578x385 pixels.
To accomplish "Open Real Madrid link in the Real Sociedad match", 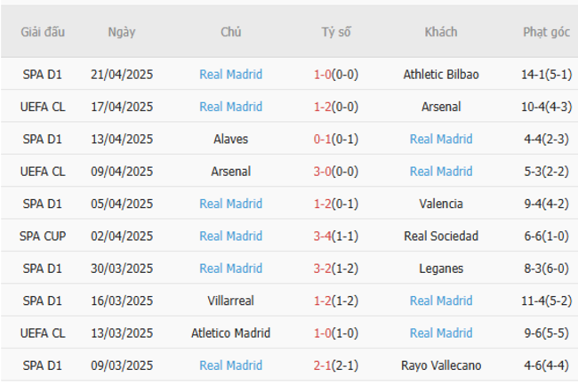I will pos(231,237).
